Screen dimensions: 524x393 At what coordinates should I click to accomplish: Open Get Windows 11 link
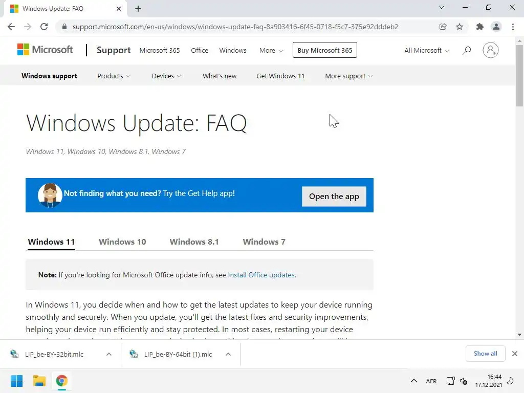[x=280, y=76]
